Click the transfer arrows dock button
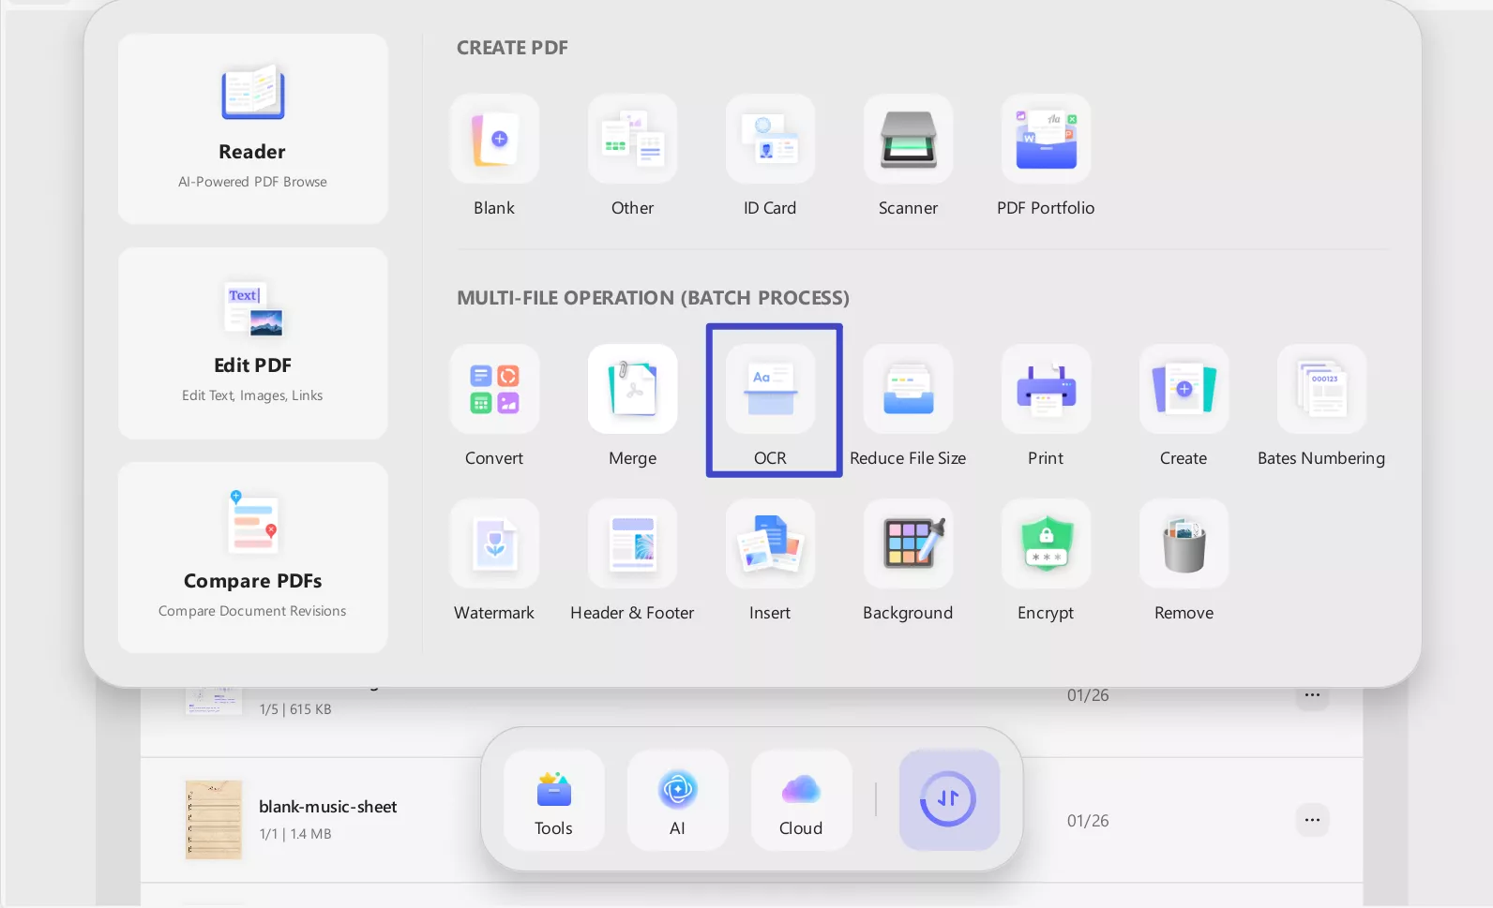Screen dimensions: 1493x908 click(x=949, y=800)
